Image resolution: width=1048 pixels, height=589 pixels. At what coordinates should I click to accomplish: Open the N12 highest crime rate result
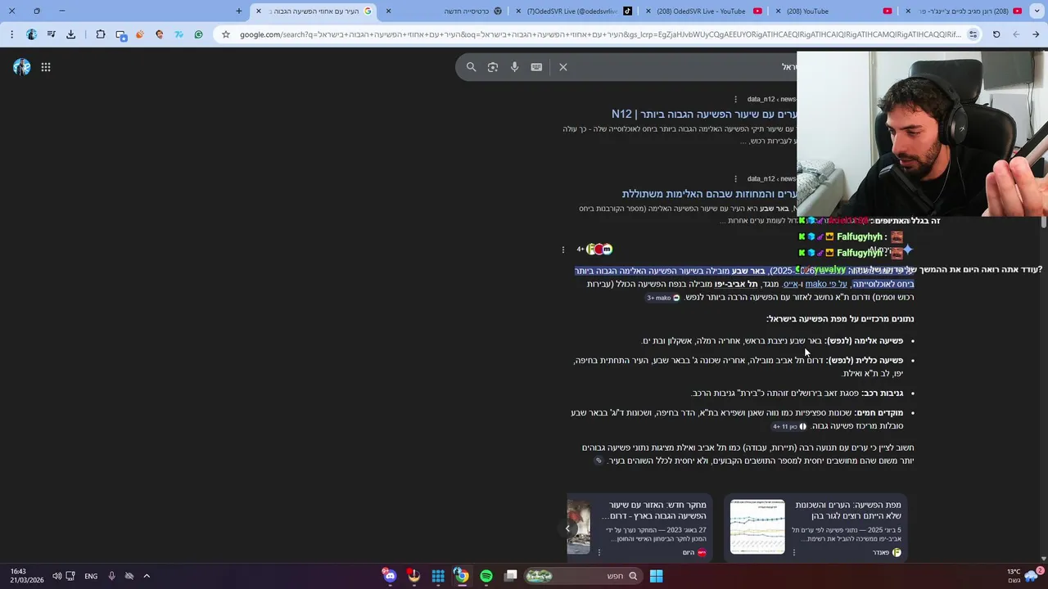pyautogui.click(x=704, y=114)
